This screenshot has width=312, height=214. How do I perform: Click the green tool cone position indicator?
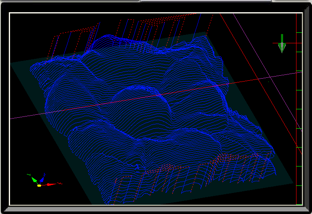coord(282,43)
